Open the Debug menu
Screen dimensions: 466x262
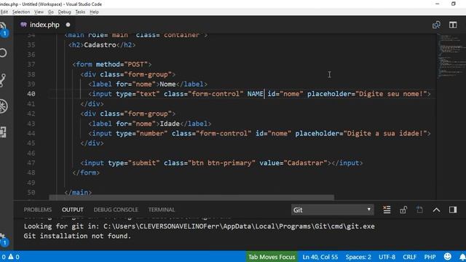click(64, 12)
